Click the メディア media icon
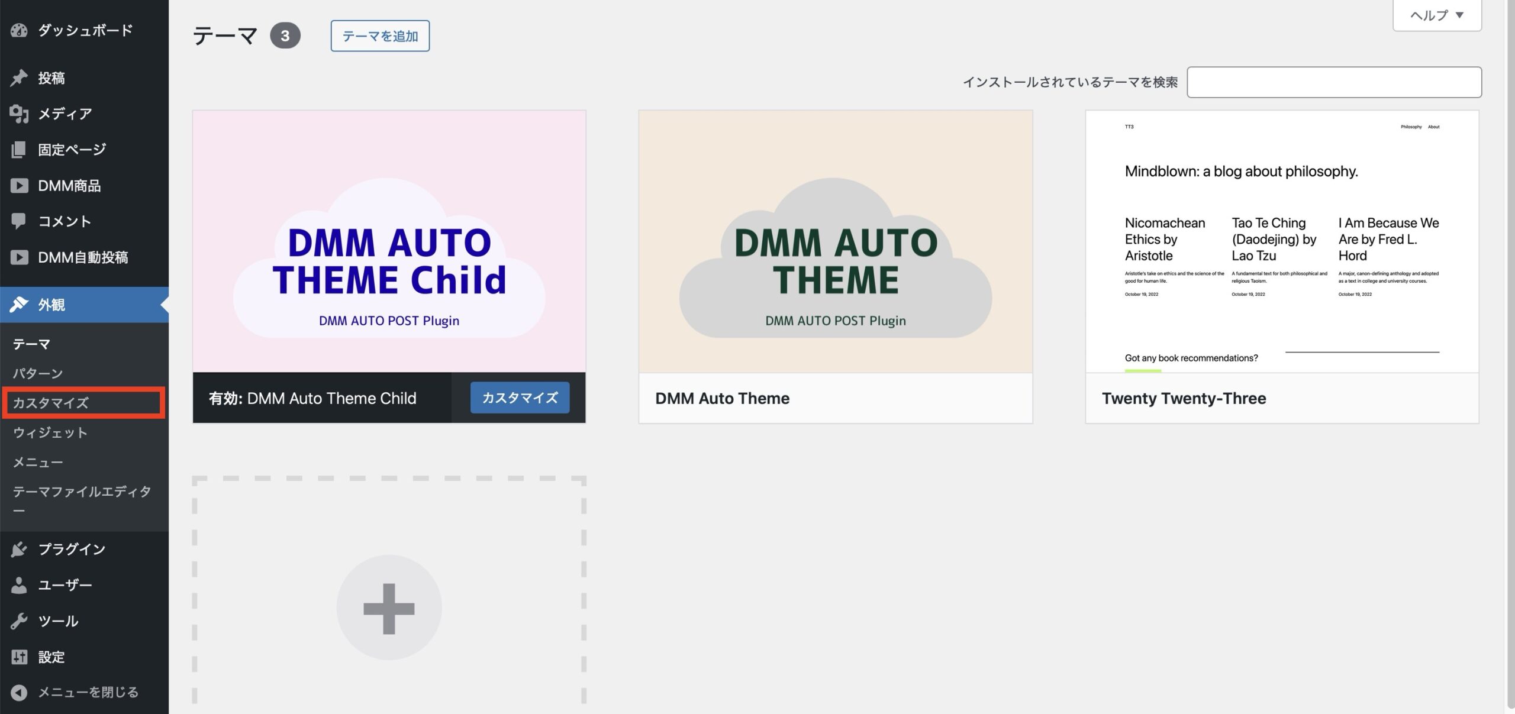This screenshot has width=1515, height=714. coord(19,114)
